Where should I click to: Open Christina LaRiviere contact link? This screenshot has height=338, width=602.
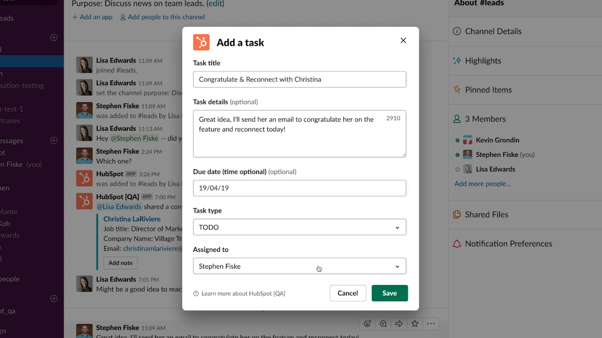coord(132,219)
